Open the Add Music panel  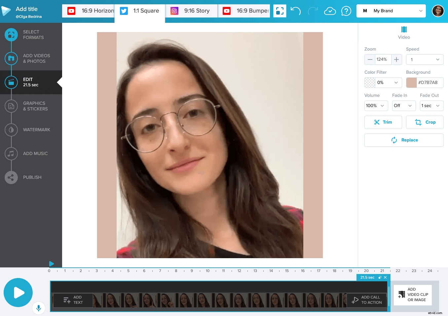11,154
